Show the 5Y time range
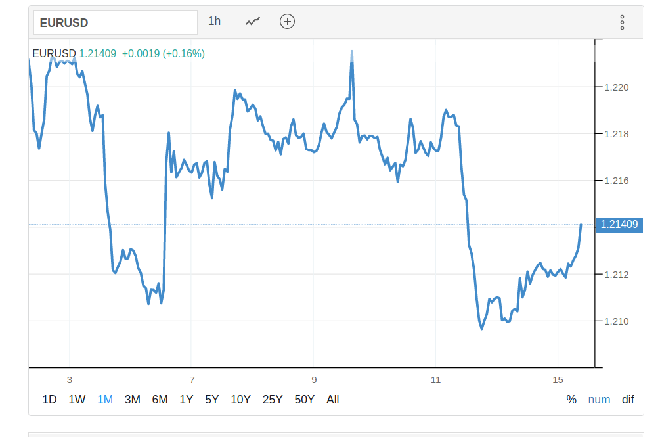Viewport: 660px width, 437px height. (211, 400)
